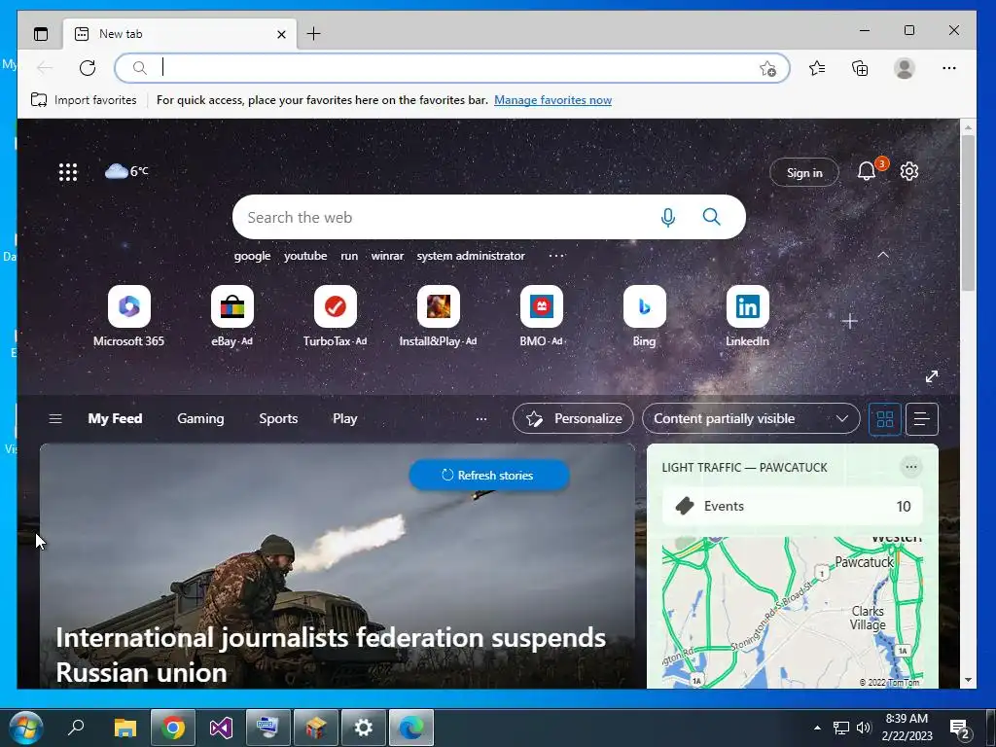Click the Pawcatuck traffic map

click(x=792, y=613)
